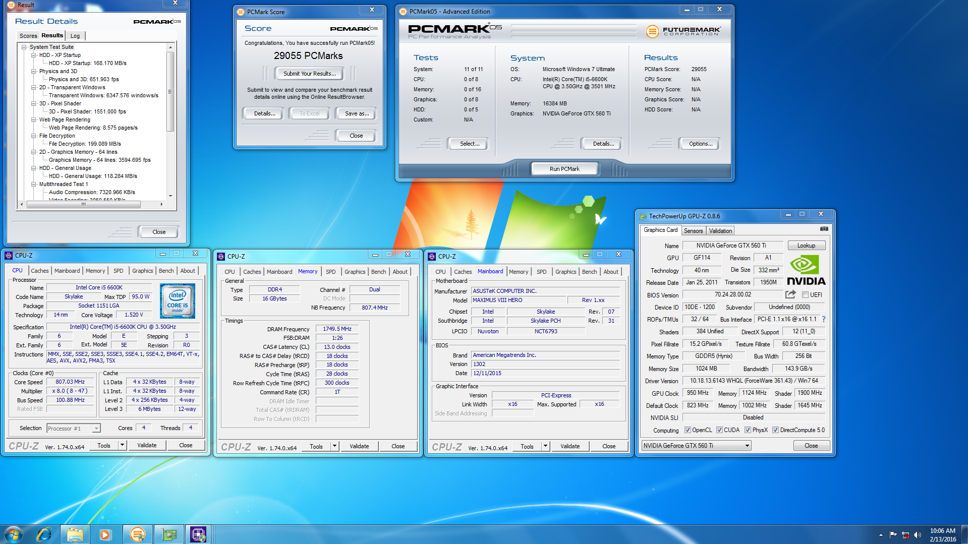This screenshot has width=968, height=544.
Task: Click the Validate button in the CPU-Z Mainboard window
Action: (x=570, y=446)
